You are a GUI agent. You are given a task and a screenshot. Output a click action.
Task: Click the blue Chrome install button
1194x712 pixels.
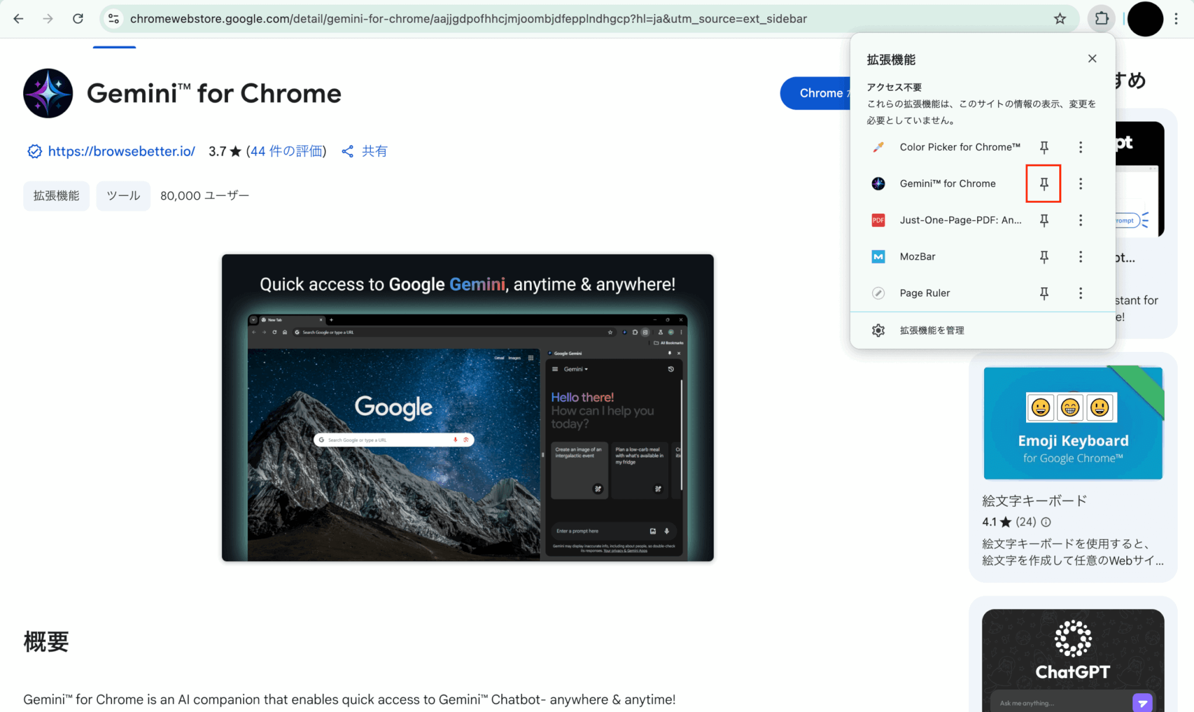tap(815, 93)
